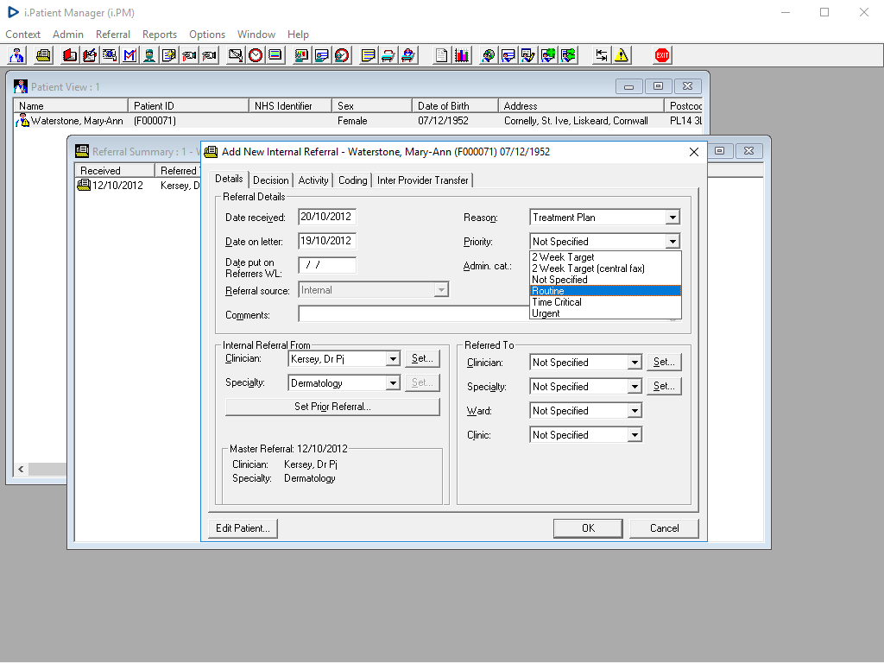The image size is (884, 663).
Task: Click Set next to Referred To Specialty
Action: coord(664,386)
